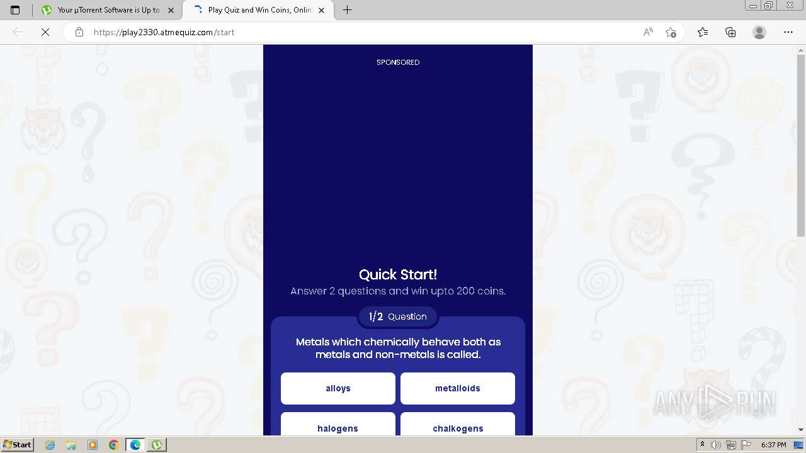Choose the alloys answer
806x453 pixels.
pos(338,388)
